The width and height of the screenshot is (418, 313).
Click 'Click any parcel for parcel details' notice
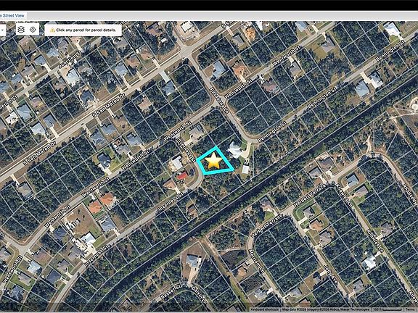83,30
